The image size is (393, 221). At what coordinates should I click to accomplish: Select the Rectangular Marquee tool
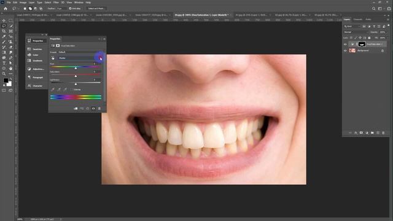point(10,20)
